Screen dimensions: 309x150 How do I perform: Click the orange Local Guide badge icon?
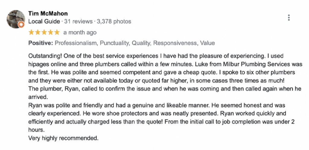[x=21, y=25]
